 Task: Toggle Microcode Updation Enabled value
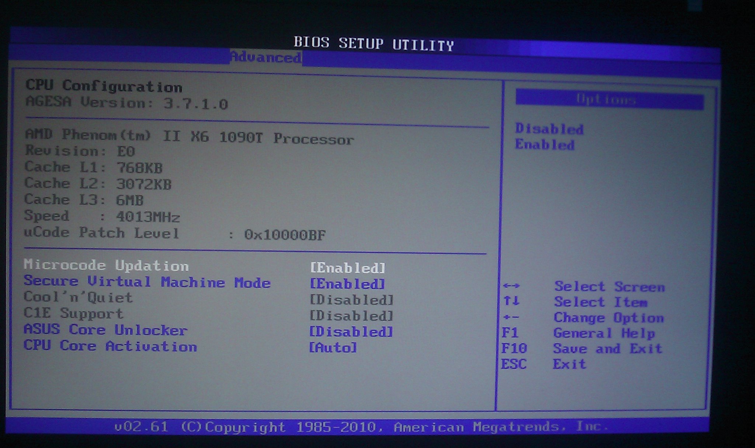pyautogui.click(x=348, y=268)
